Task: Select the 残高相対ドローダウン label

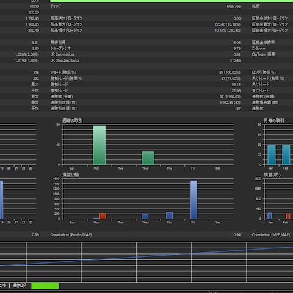Action: pos(67,31)
